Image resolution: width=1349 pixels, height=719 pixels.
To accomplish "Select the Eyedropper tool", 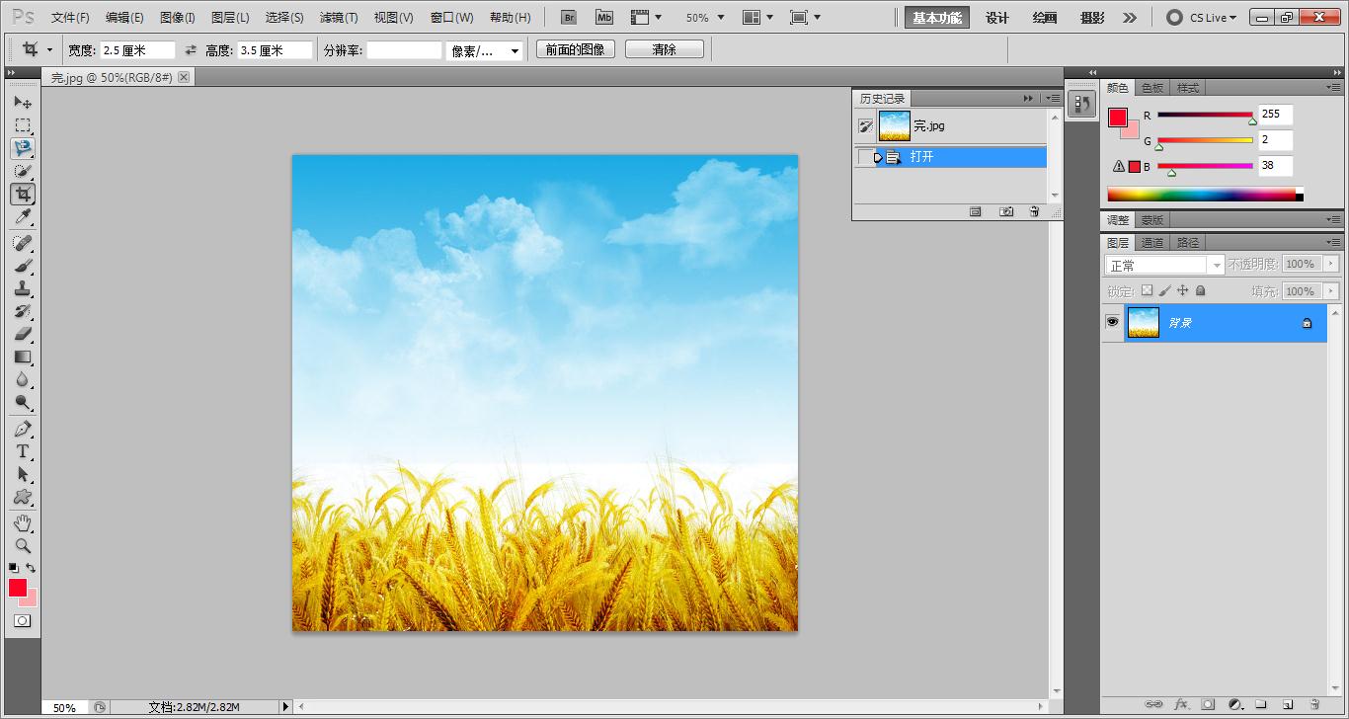I will (x=23, y=217).
